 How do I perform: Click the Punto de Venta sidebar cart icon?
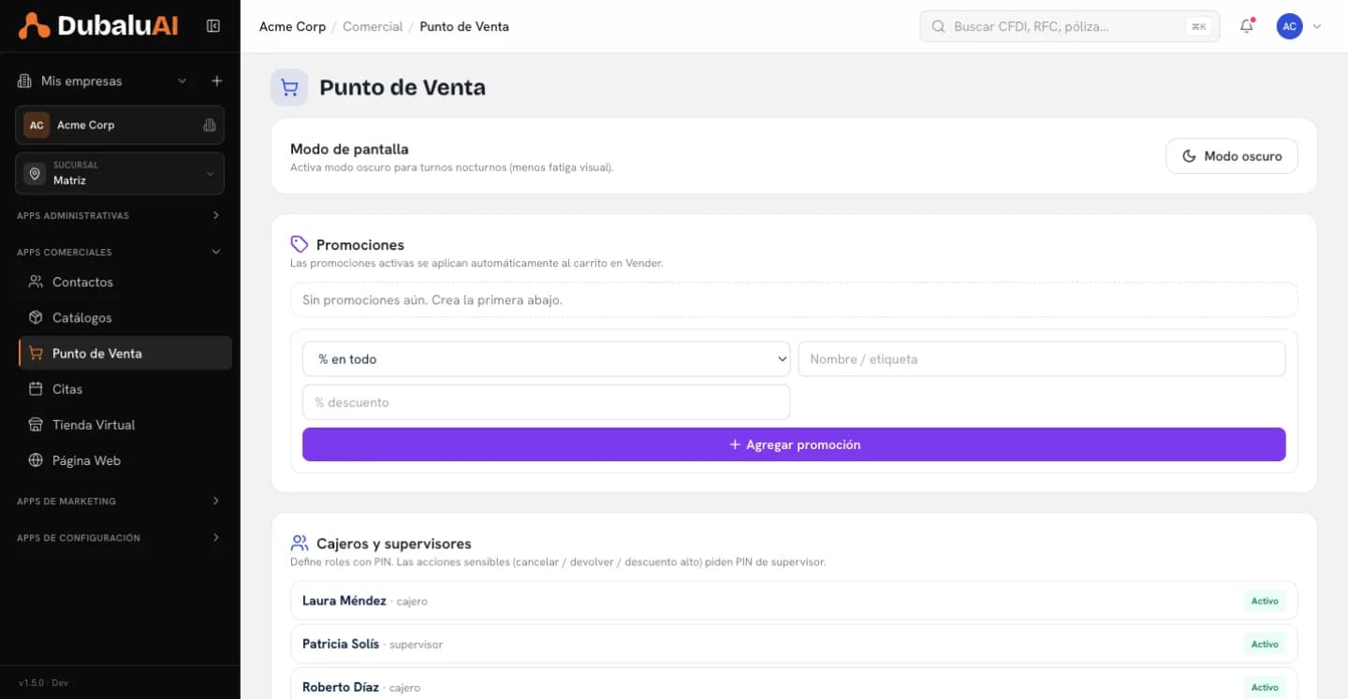coord(36,354)
